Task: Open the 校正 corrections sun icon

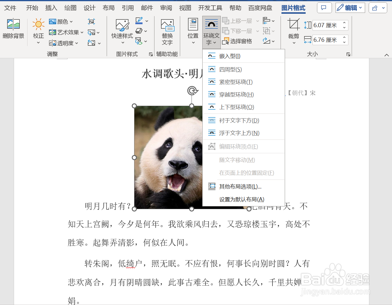Action: (x=39, y=24)
